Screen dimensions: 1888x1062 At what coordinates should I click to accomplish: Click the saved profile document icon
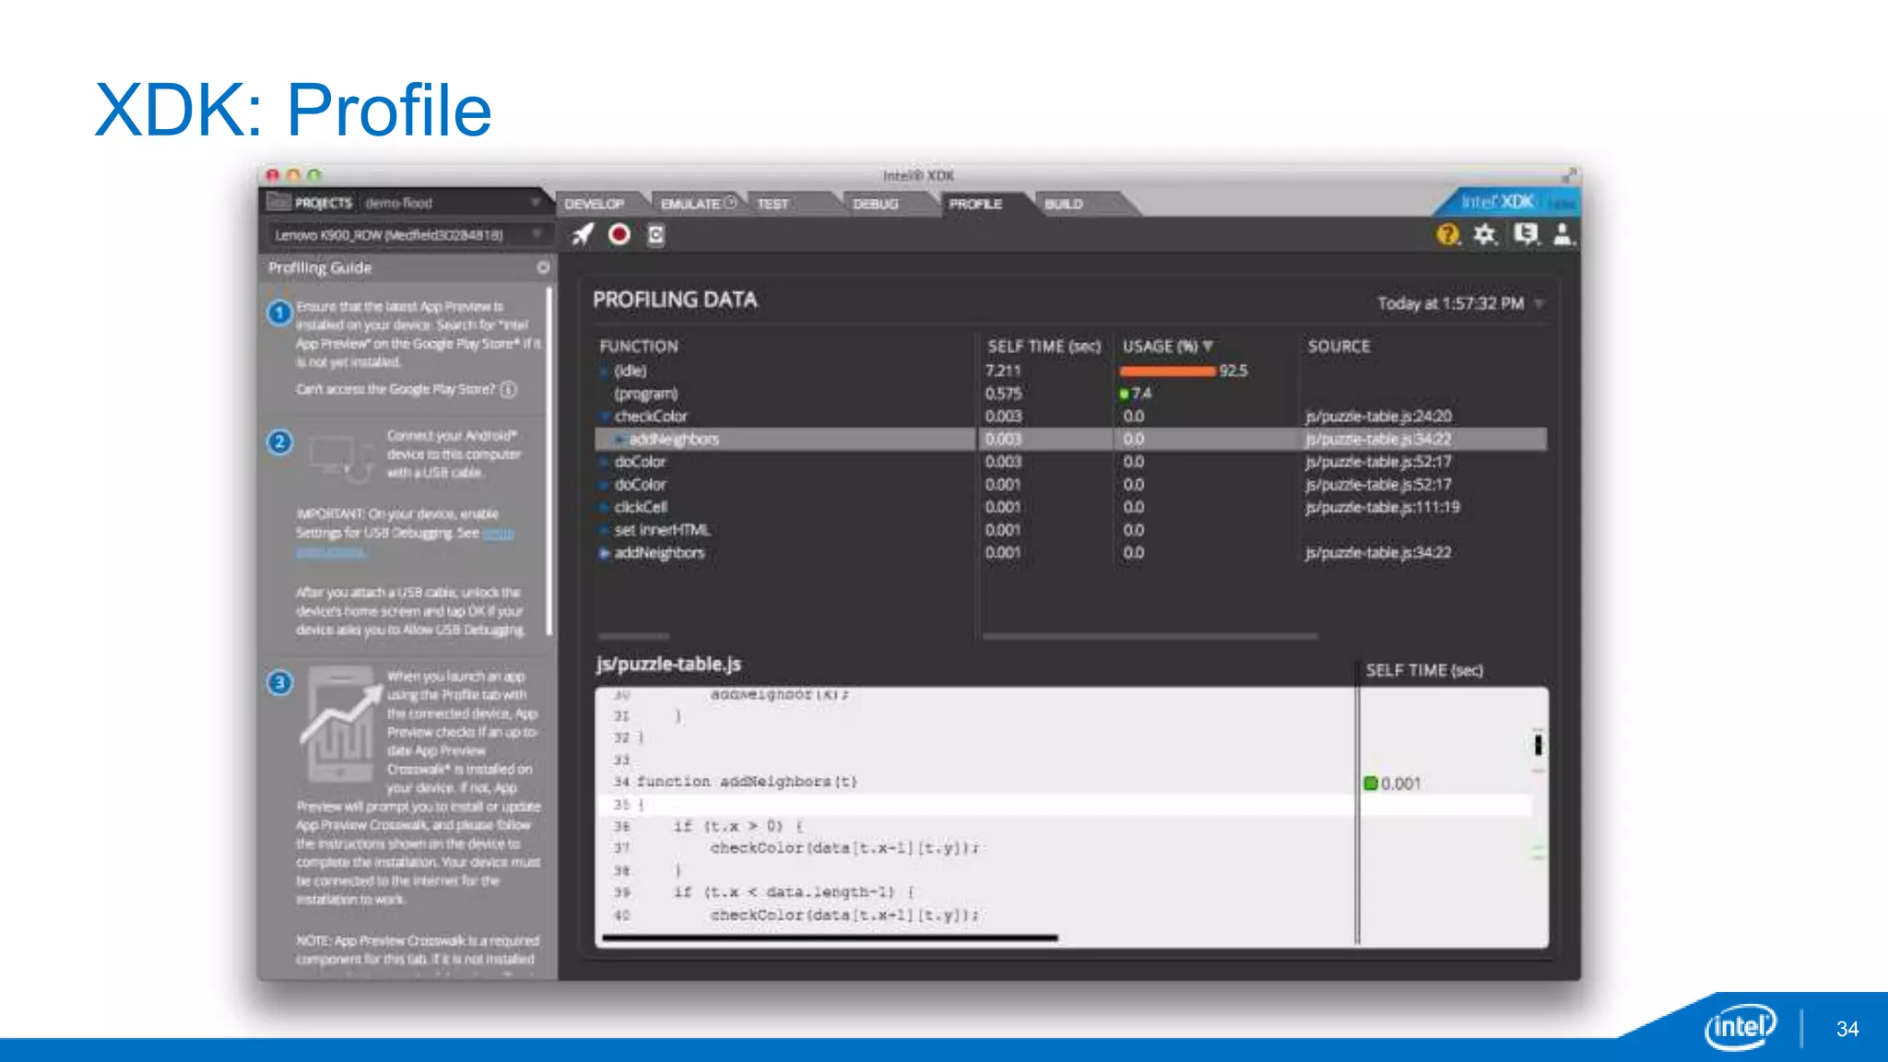point(655,235)
